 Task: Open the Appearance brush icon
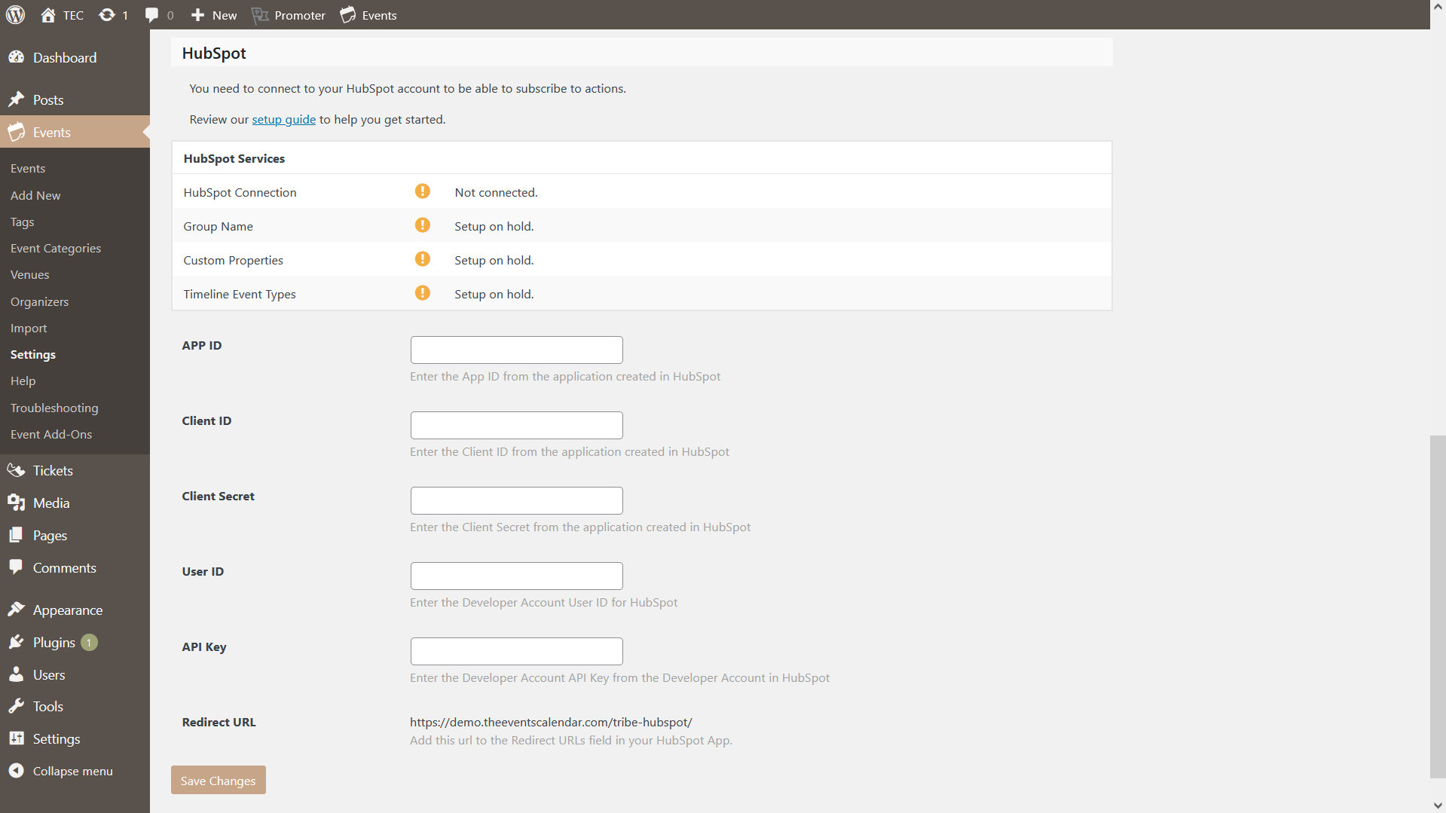[x=17, y=610]
